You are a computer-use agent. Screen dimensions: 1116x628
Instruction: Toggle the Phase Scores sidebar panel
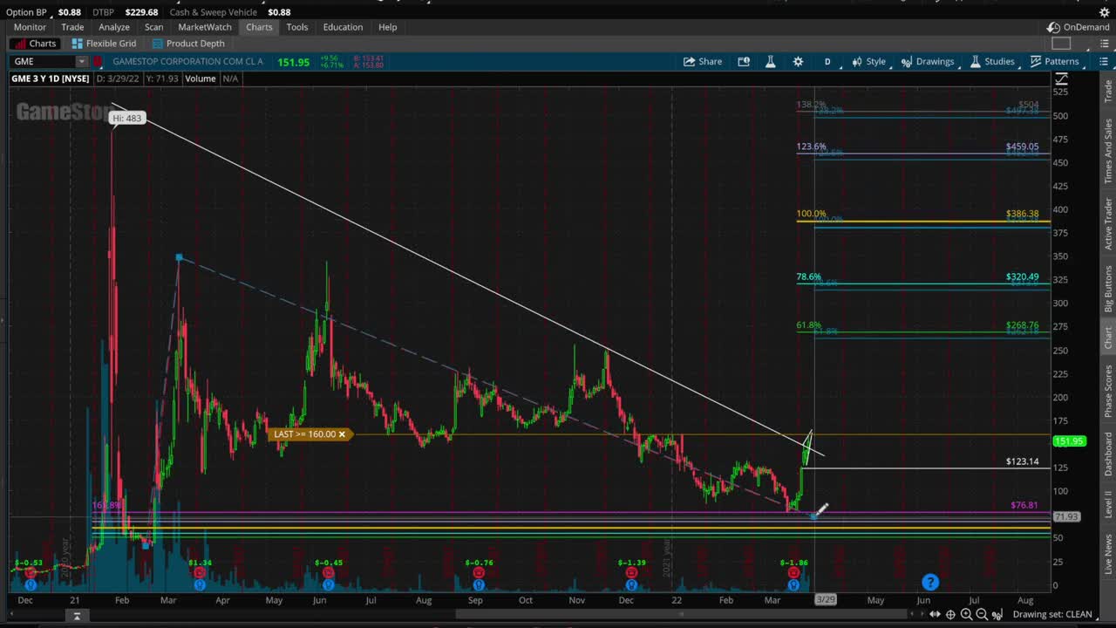click(1108, 392)
